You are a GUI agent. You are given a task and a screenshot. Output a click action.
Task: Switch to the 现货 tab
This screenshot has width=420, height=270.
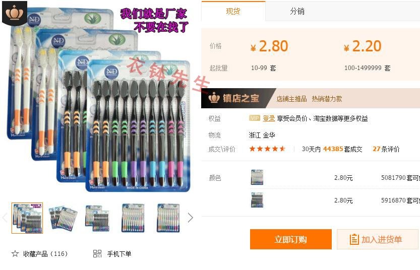(x=233, y=11)
